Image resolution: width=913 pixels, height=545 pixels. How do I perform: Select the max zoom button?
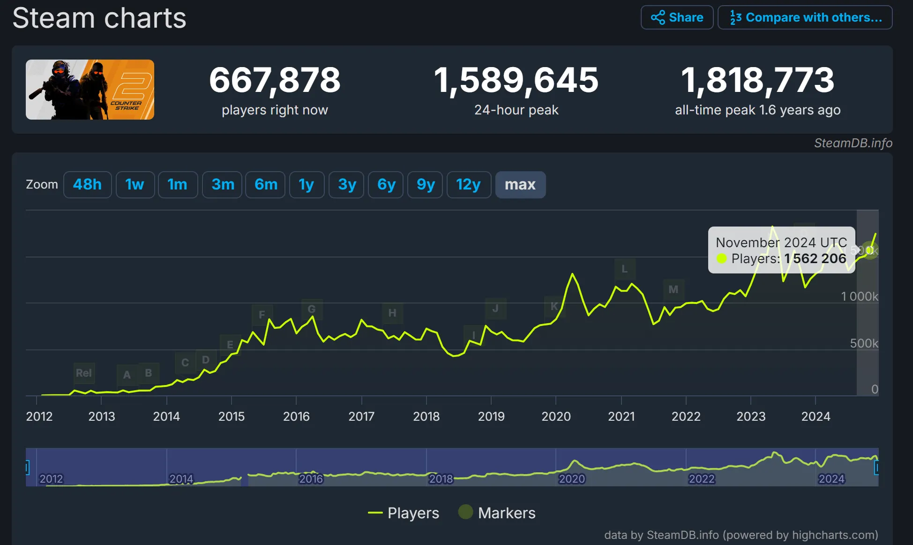520,184
